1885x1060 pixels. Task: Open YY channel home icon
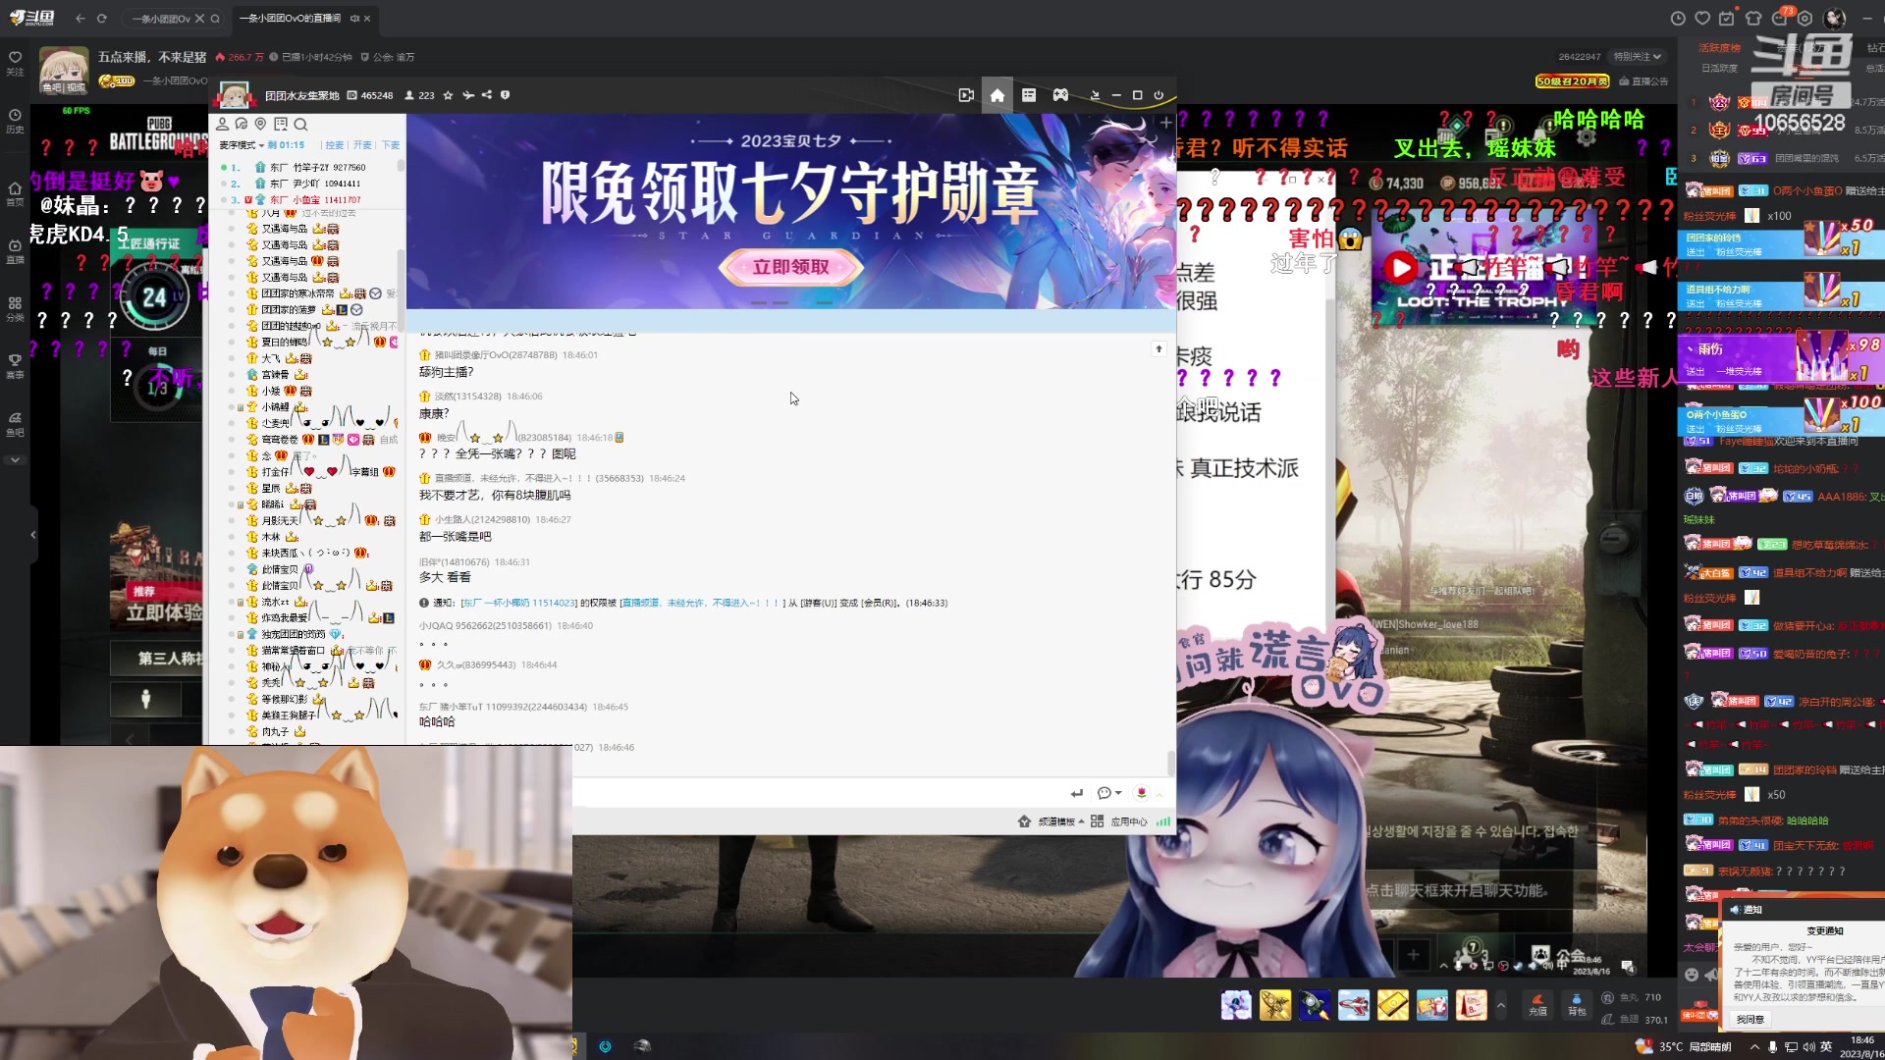click(x=997, y=95)
